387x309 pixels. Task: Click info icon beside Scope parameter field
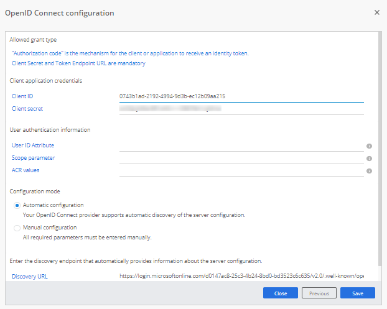369,159
